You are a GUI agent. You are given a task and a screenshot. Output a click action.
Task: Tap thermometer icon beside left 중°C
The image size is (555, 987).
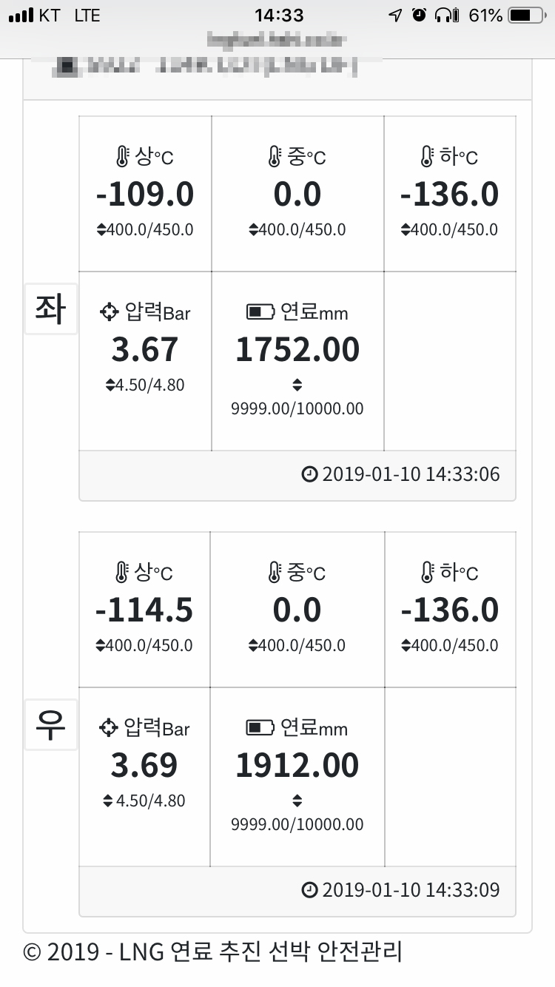[x=274, y=157]
